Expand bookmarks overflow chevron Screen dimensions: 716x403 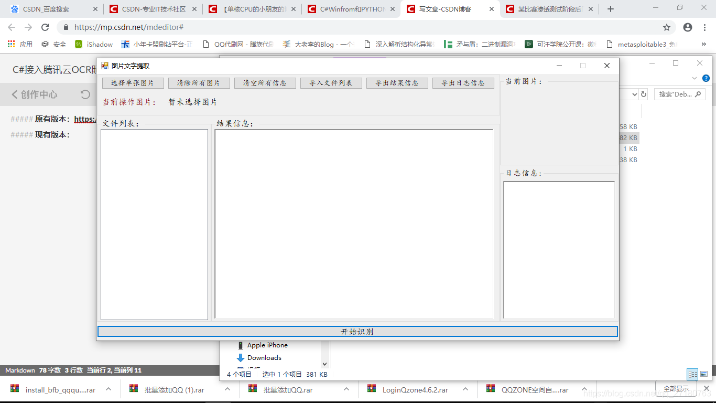click(704, 45)
